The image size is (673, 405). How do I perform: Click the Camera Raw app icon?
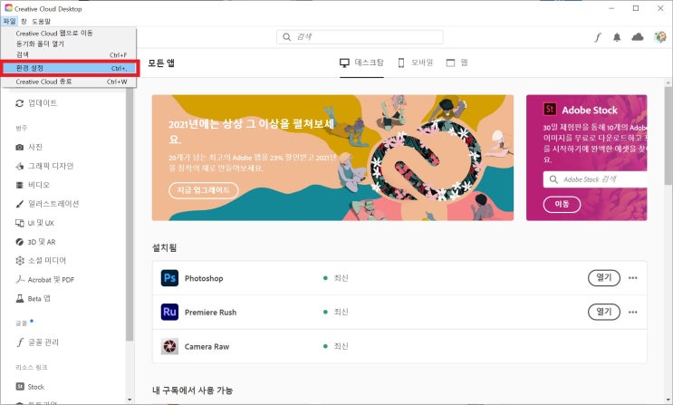(169, 346)
